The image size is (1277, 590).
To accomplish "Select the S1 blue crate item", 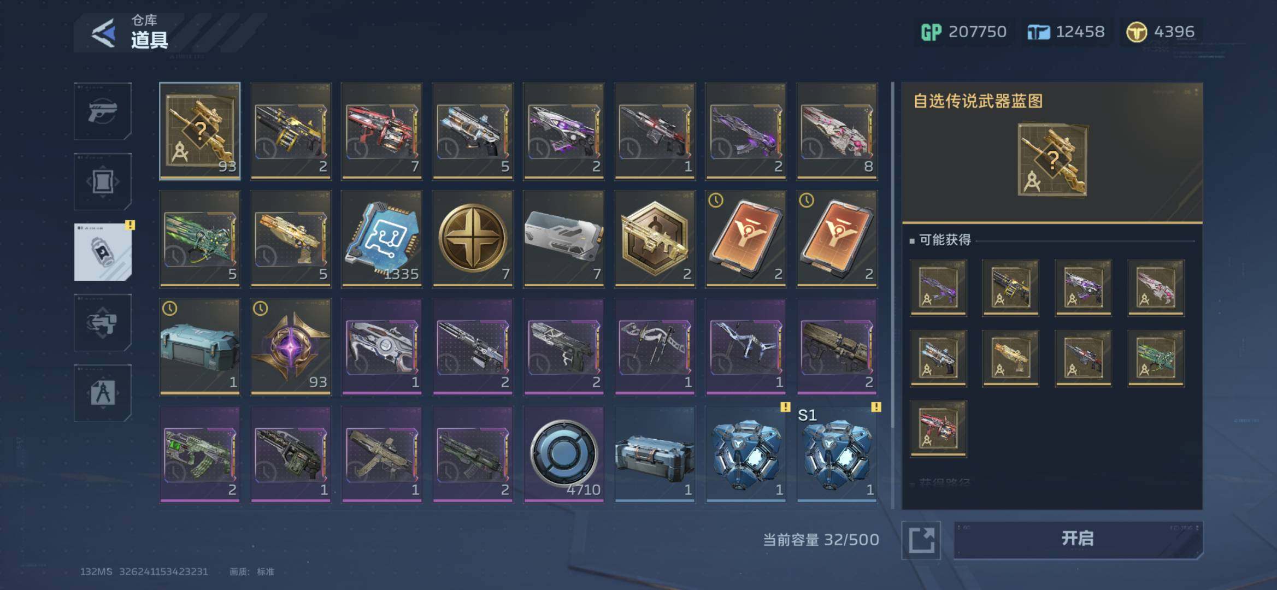I will pos(837,454).
